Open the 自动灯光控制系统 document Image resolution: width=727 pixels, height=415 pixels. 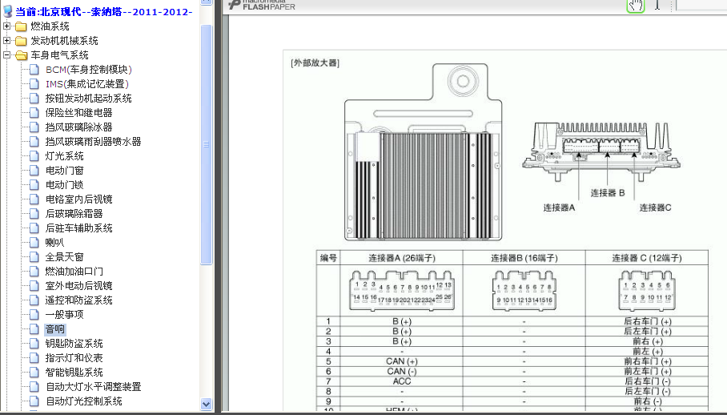84,401
